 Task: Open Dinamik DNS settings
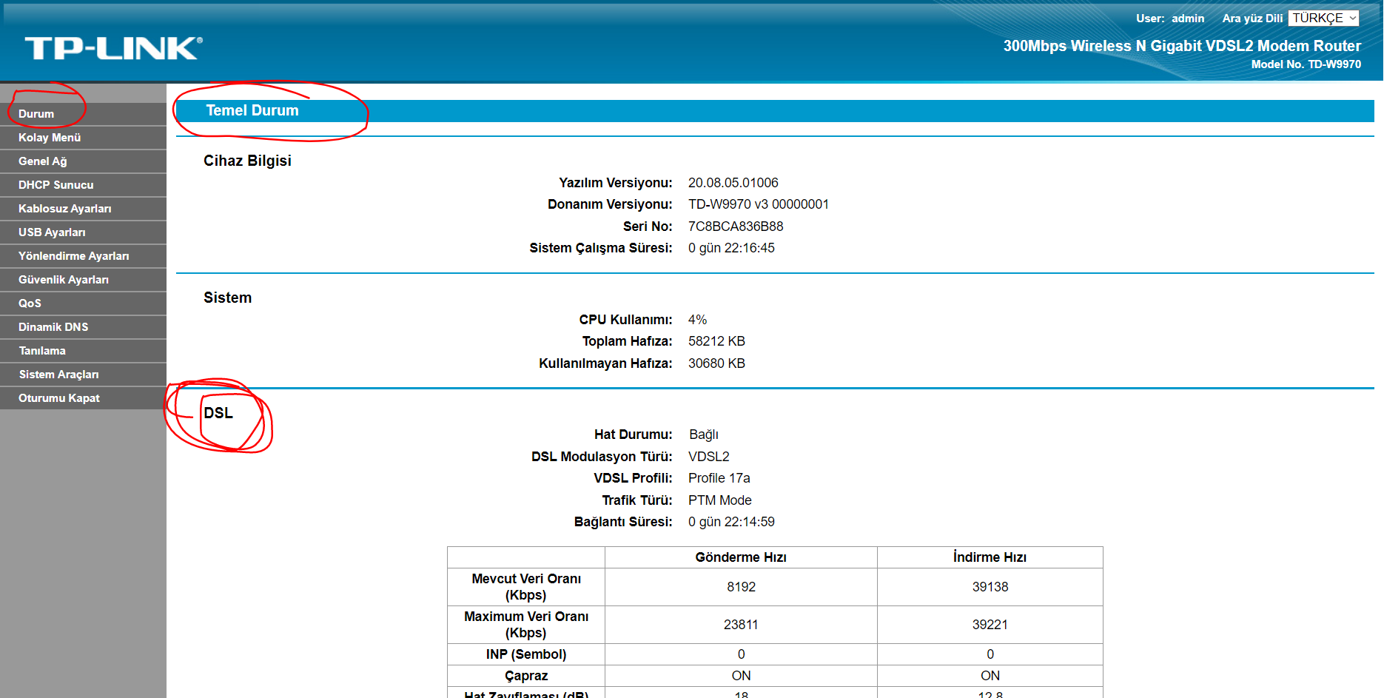point(83,327)
